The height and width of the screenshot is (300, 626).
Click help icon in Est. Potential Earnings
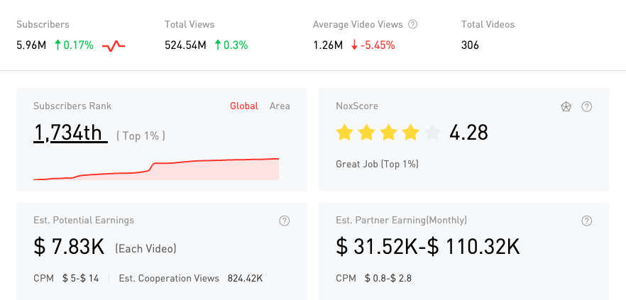click(x=285, y=221)
